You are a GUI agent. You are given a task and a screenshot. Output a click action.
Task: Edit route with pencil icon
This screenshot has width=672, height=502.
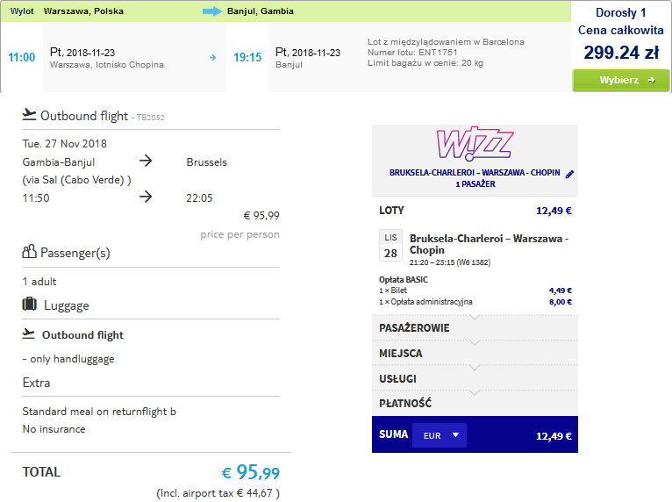click(569, 174)
